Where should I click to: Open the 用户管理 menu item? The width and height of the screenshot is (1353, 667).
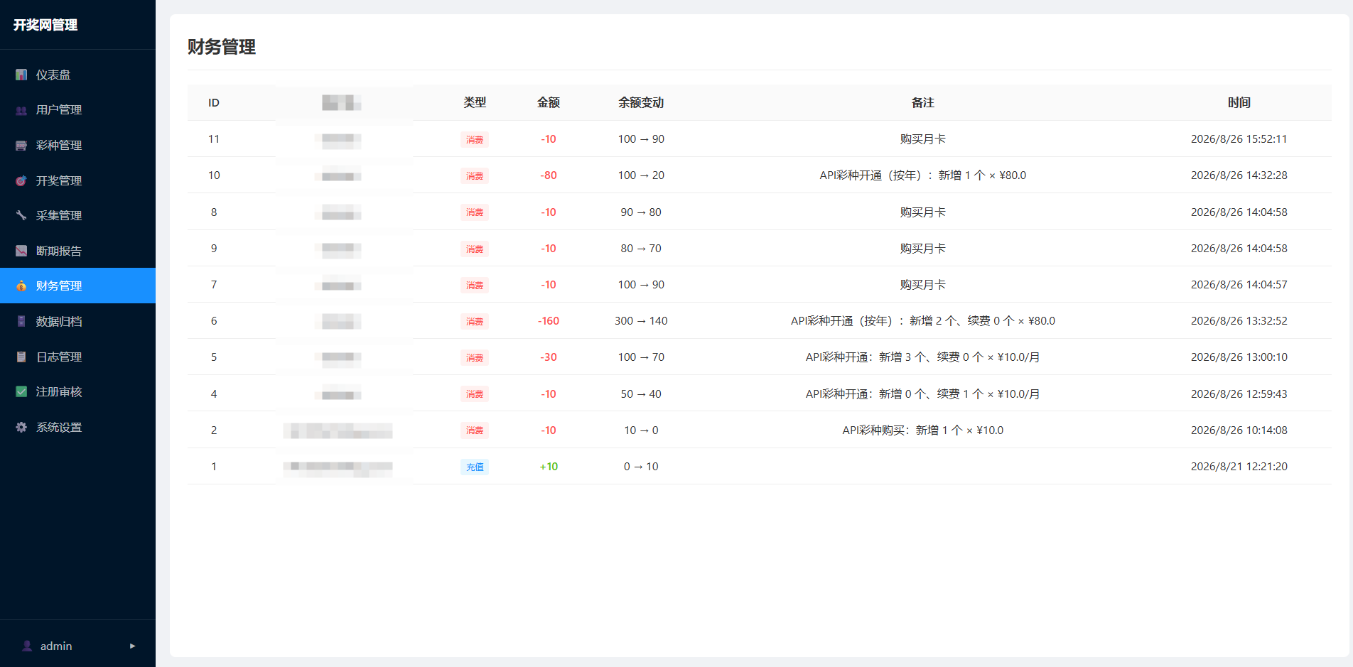[77, 110]
